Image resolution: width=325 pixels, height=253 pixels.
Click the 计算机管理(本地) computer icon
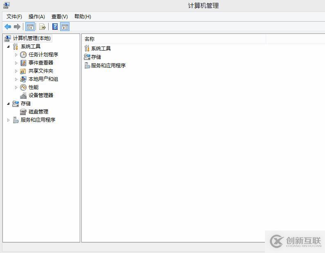coord(8,38)
